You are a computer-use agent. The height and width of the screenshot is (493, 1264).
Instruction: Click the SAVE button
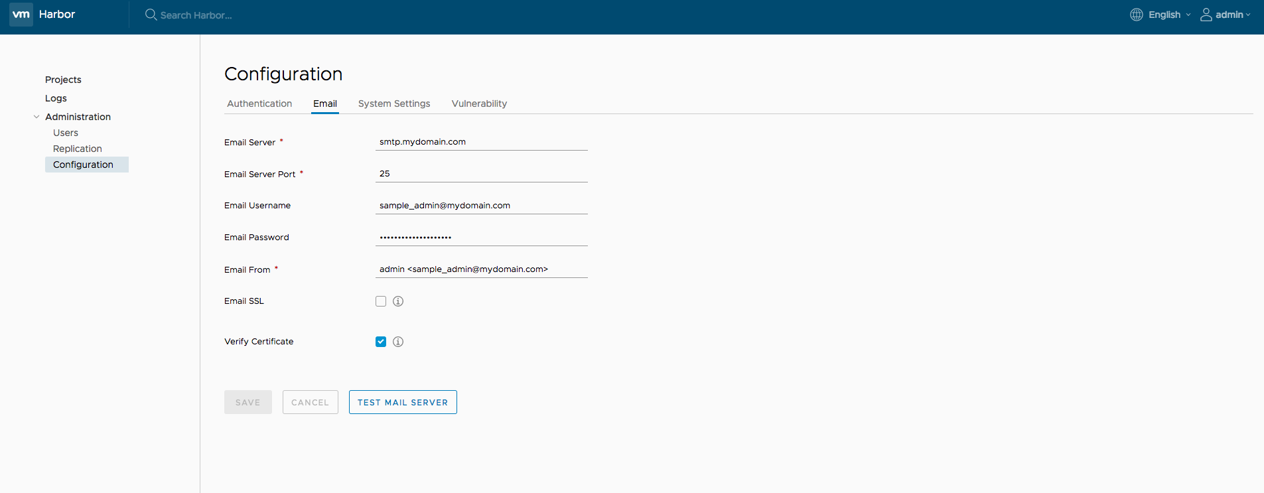point(248,402)
